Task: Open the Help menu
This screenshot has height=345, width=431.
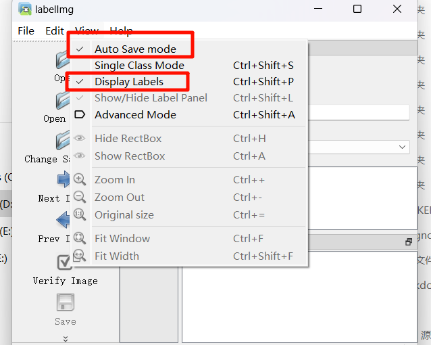Action: [x=121, y=30]
